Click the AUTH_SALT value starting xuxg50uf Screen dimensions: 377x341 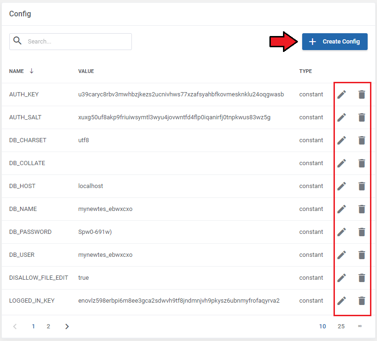(x=174, y=117)
